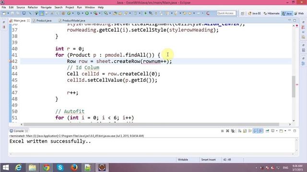Click the Clear Console icon
The image size is (307, 172).
[x=239, y=131]
